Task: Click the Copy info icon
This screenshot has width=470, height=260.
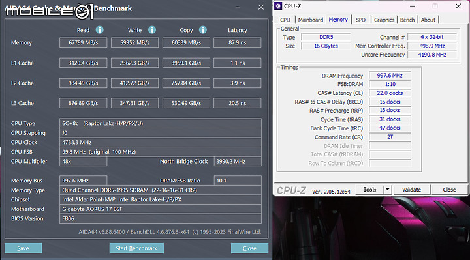Action: tap(203, 30)
